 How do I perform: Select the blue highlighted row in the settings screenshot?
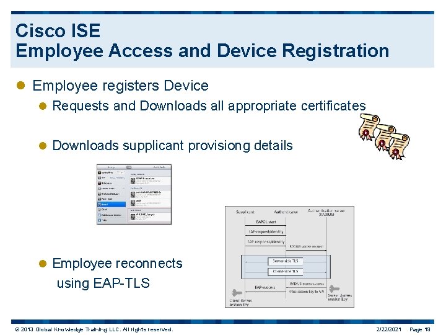[x=111, y=205]
